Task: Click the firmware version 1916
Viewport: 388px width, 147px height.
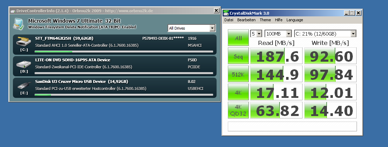Action: pyautogui.click(x=192, y=38)
